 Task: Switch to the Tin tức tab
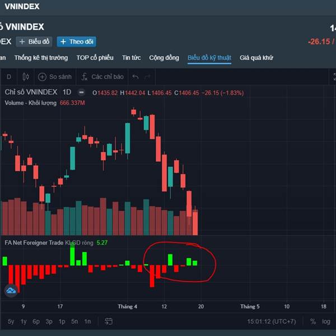pyautogui.click(x=132, y=58)
